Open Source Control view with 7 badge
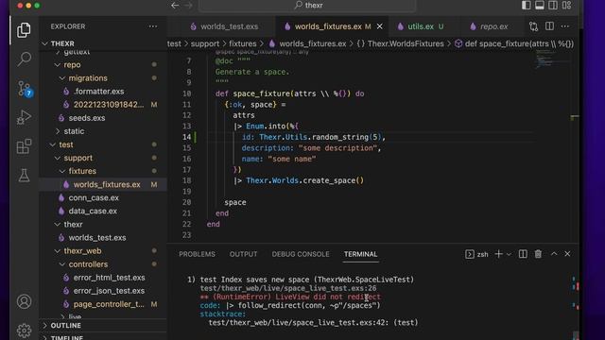This screenshot has height=340, width=605. (25, 89)
